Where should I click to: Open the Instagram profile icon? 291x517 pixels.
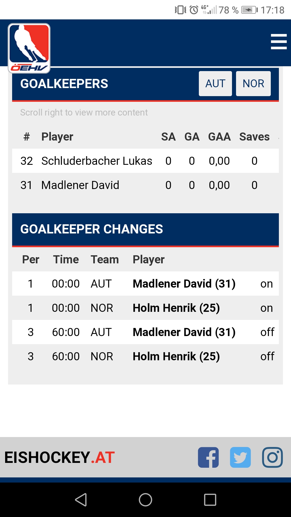[x=272, y=457]
